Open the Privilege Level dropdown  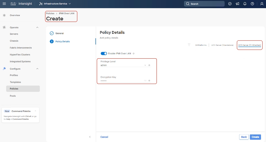[x=145, y=65]
